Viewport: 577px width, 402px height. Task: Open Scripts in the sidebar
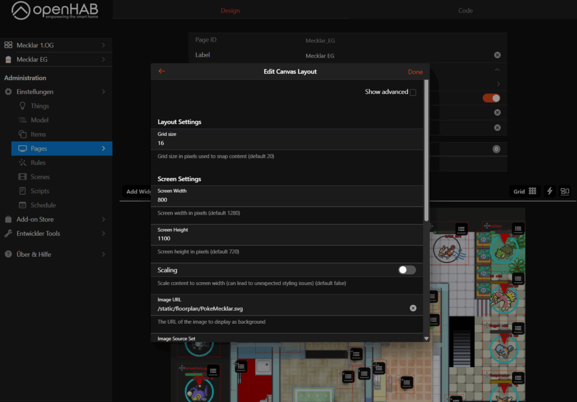coord(40,191)
